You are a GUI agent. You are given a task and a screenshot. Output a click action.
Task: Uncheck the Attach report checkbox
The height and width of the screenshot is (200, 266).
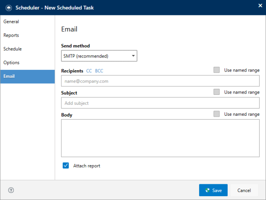66,166
